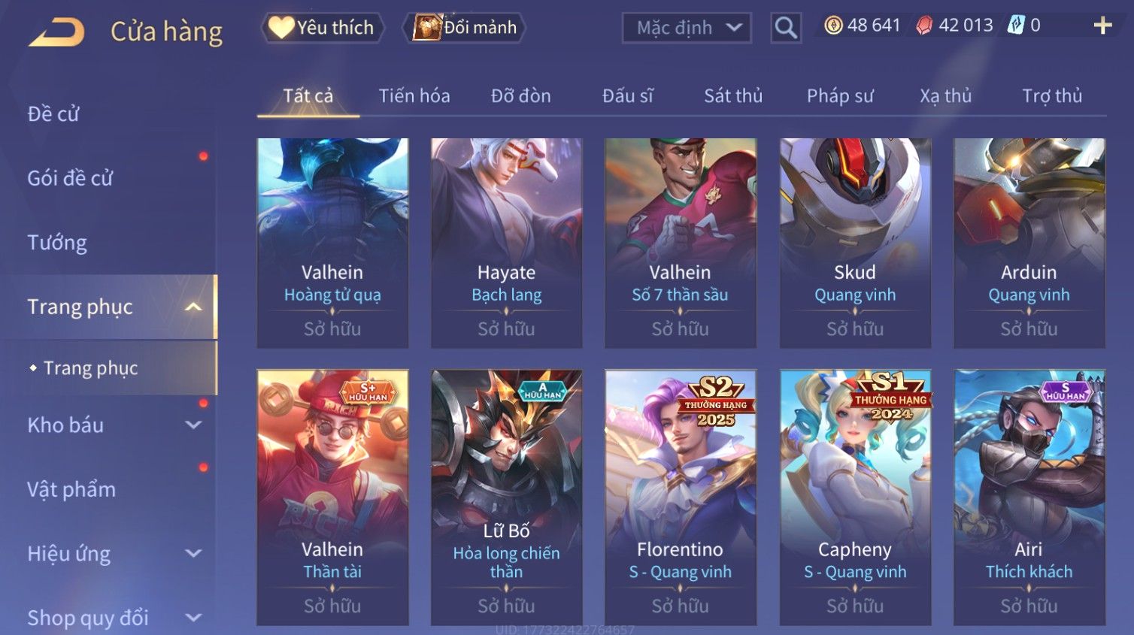Open Gói đề cử in sidebar
The width and height of the screenshot is (1134, 635).
click(x=70, y=178)
